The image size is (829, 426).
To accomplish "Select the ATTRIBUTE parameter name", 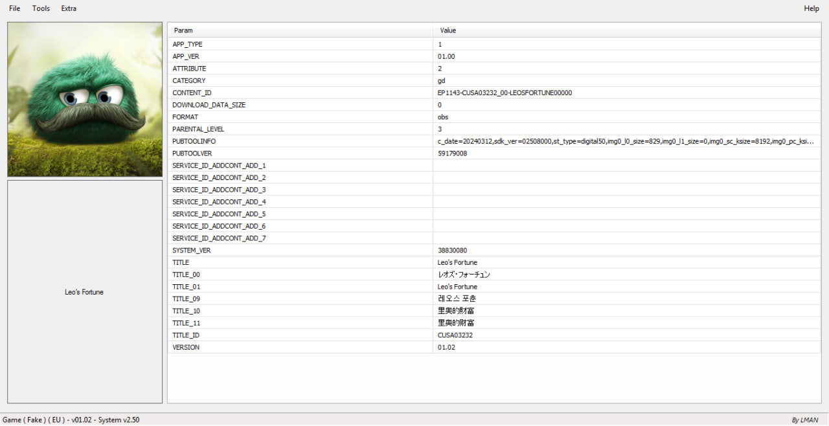I will coord(189,69).
